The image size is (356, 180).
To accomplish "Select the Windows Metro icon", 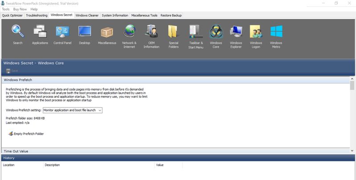I will tap(276, 31).
